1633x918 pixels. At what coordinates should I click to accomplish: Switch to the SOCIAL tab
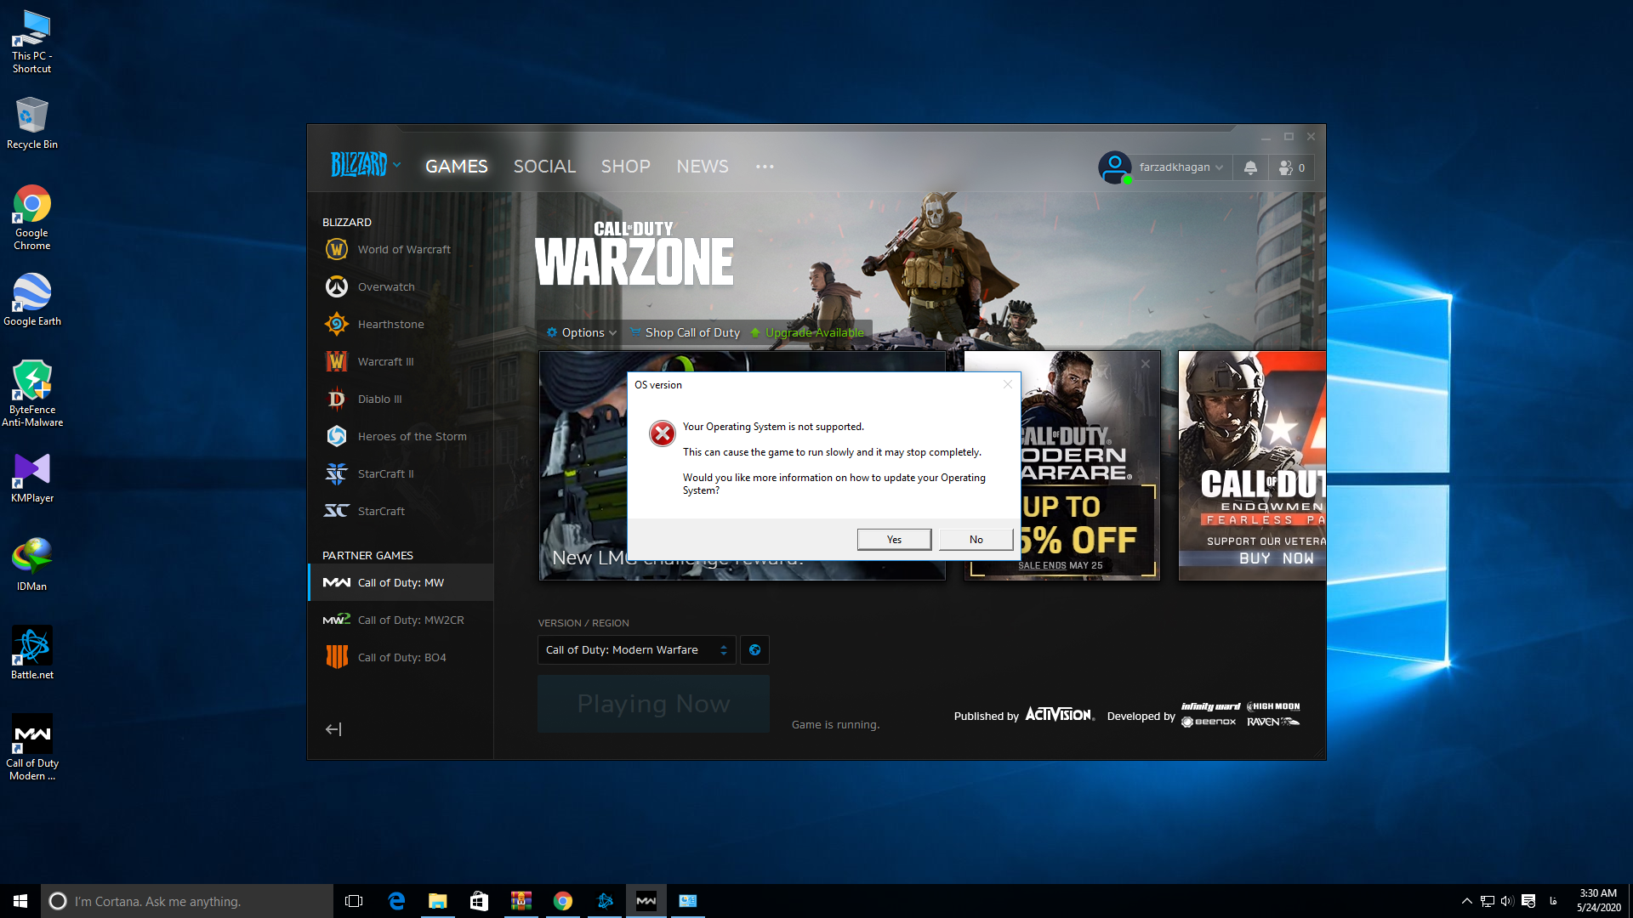click(544, 167)
